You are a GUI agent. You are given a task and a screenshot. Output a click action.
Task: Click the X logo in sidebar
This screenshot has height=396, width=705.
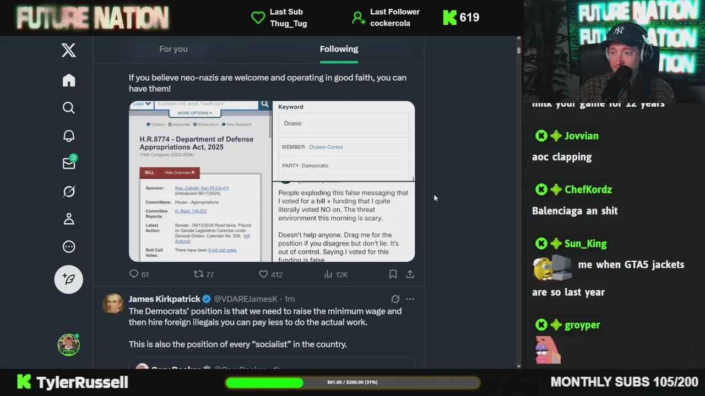coord(68,50)
